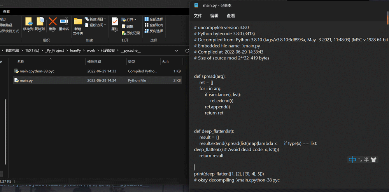Click the Move to (移动到) icon
The height and width of the screenshot is (192, 389).
click(x=28, y=23)
